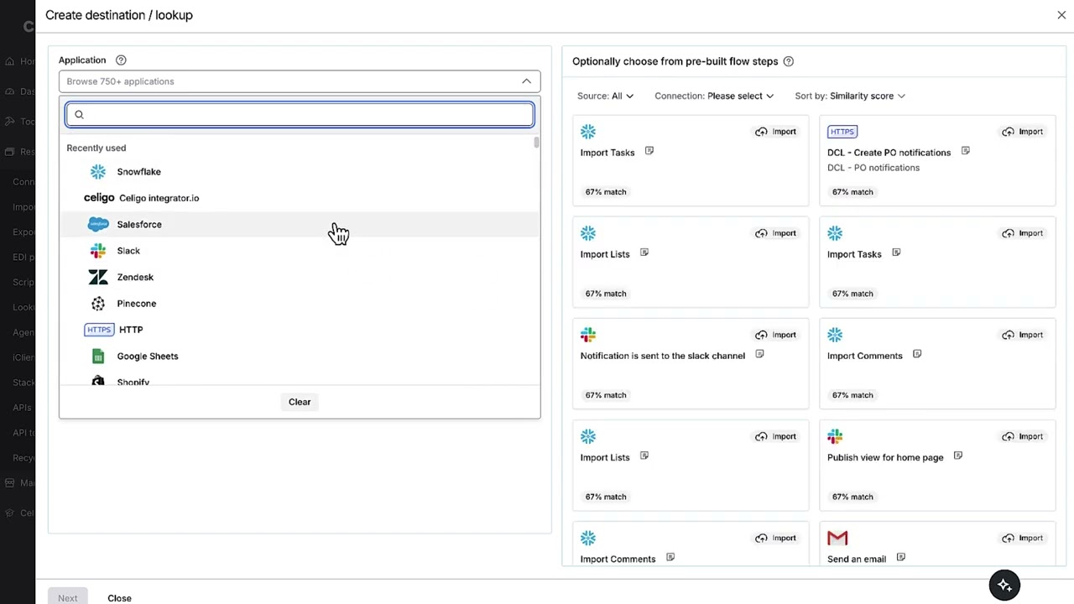Import Publish view for home page
The width and height of the screenshot is (1074, 604).
(1023, 436)
